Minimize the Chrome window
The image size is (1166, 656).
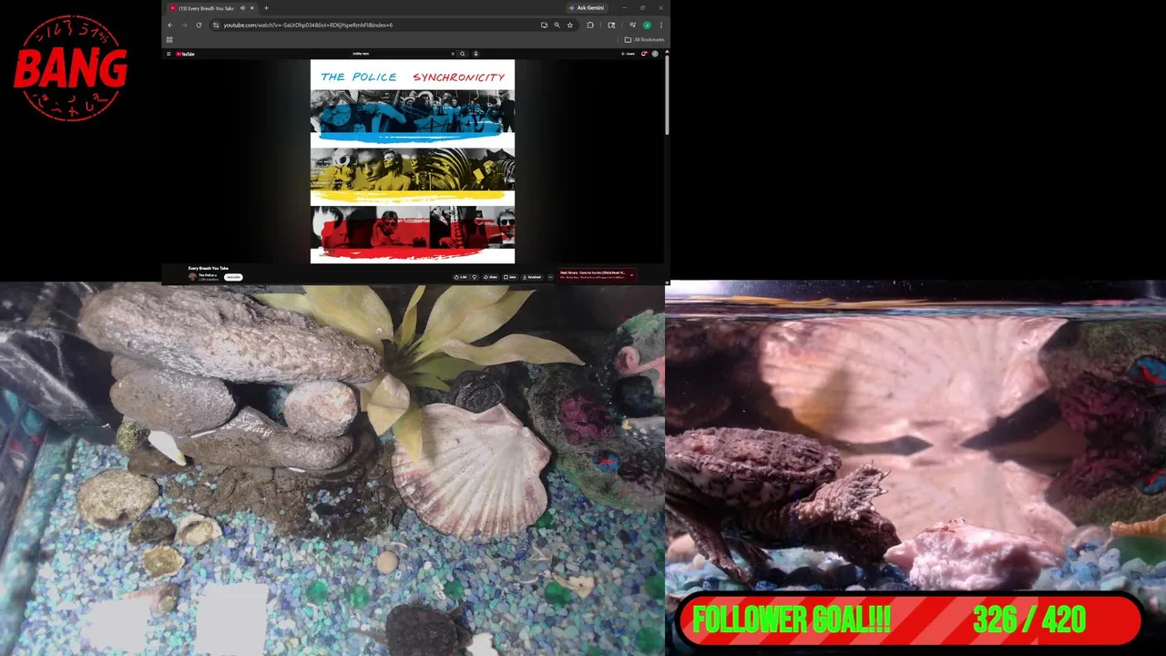click(624, 8)
